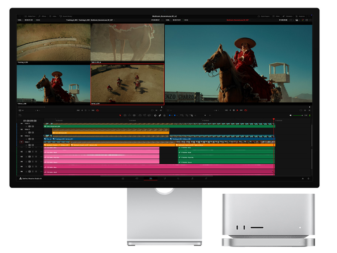Image resolution: width=337 pixels, height=253 pixels.
Task: Click the Quick Export button
Action: click(x=264, y=16)
